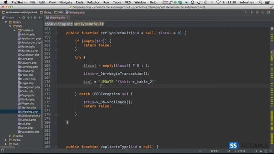Screen dimensions: 274x154
Task: Click the line:column 171:21 indicator
Action: pyautogui.click(x=214, y=151)
